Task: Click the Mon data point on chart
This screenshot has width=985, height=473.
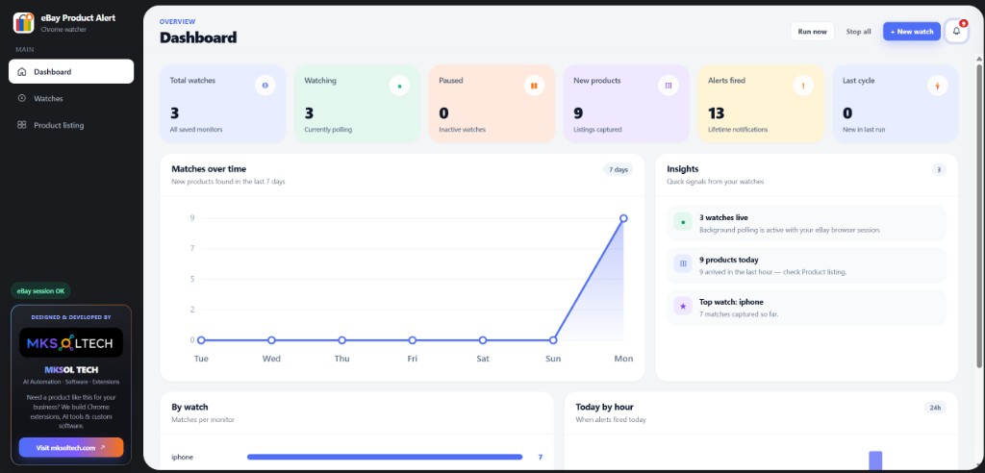Action: (623, 218)
